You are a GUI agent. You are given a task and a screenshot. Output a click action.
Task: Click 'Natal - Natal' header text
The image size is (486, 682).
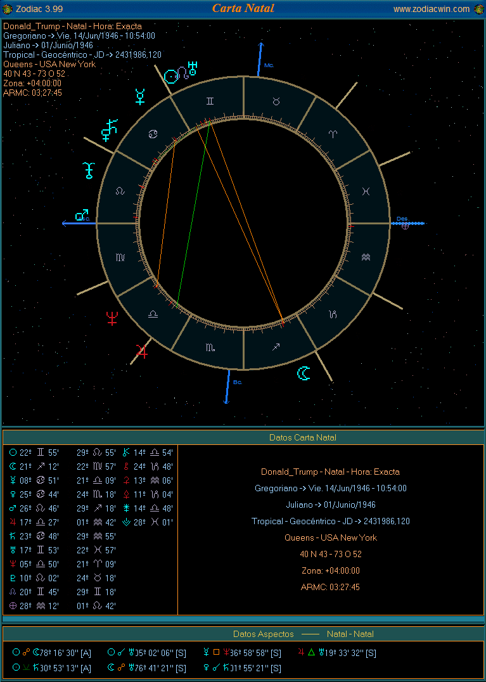click(x=350, y=634)
